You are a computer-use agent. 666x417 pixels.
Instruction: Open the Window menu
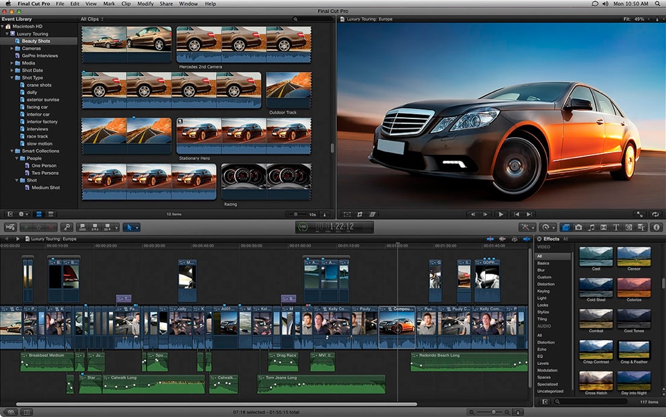(190, 3)
